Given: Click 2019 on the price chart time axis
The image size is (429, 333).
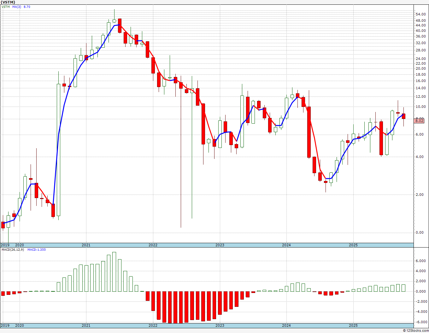Looking at the screenshot, I should [5, 245].
